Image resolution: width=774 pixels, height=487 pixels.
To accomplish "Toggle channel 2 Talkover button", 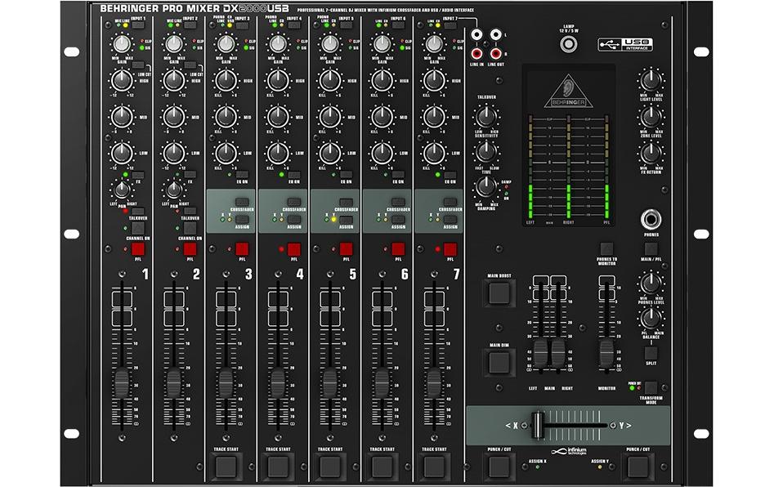I will coord(190,211).
